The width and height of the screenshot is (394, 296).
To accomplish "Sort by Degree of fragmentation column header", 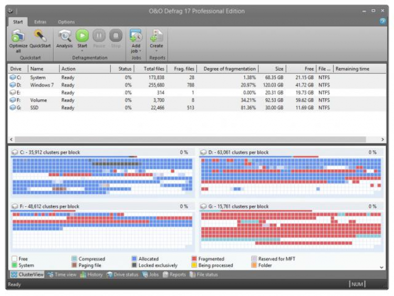I will (x=227, y=69).
